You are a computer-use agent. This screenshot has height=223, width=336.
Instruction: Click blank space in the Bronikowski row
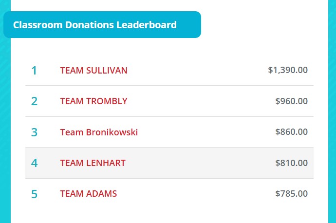click(x=205, y=132)
